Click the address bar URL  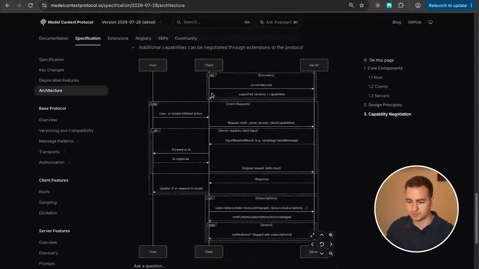point(118,5)
